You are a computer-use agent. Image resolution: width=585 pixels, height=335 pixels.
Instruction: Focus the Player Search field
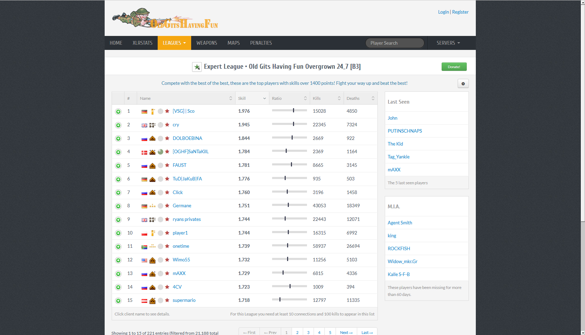tap(395, 43)
